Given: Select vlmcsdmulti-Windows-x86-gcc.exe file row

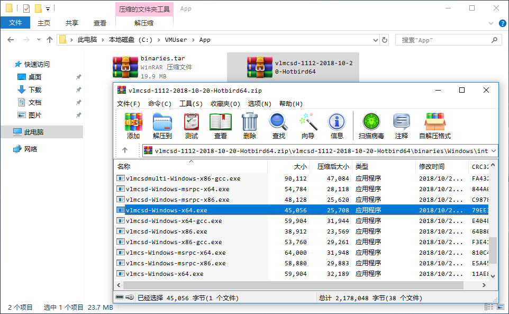Looking at the screenshot, I should 302,178.
